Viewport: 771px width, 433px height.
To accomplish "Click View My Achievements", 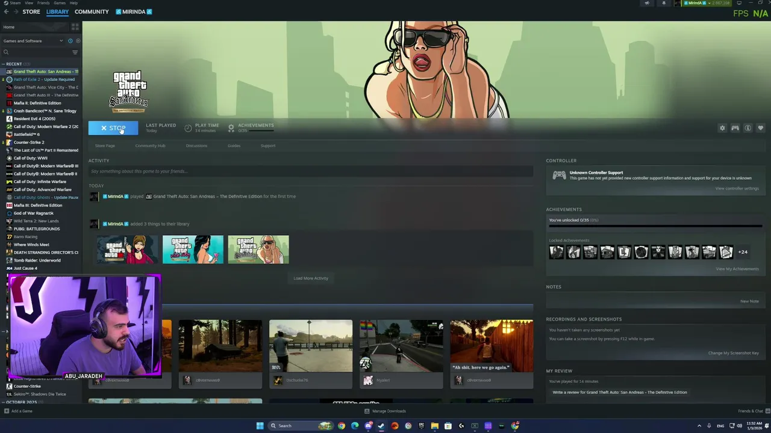I will tap(737, 269).
